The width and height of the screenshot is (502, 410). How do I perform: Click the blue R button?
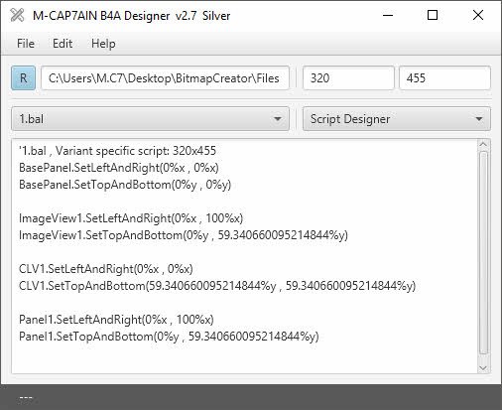tap(23, 78)
